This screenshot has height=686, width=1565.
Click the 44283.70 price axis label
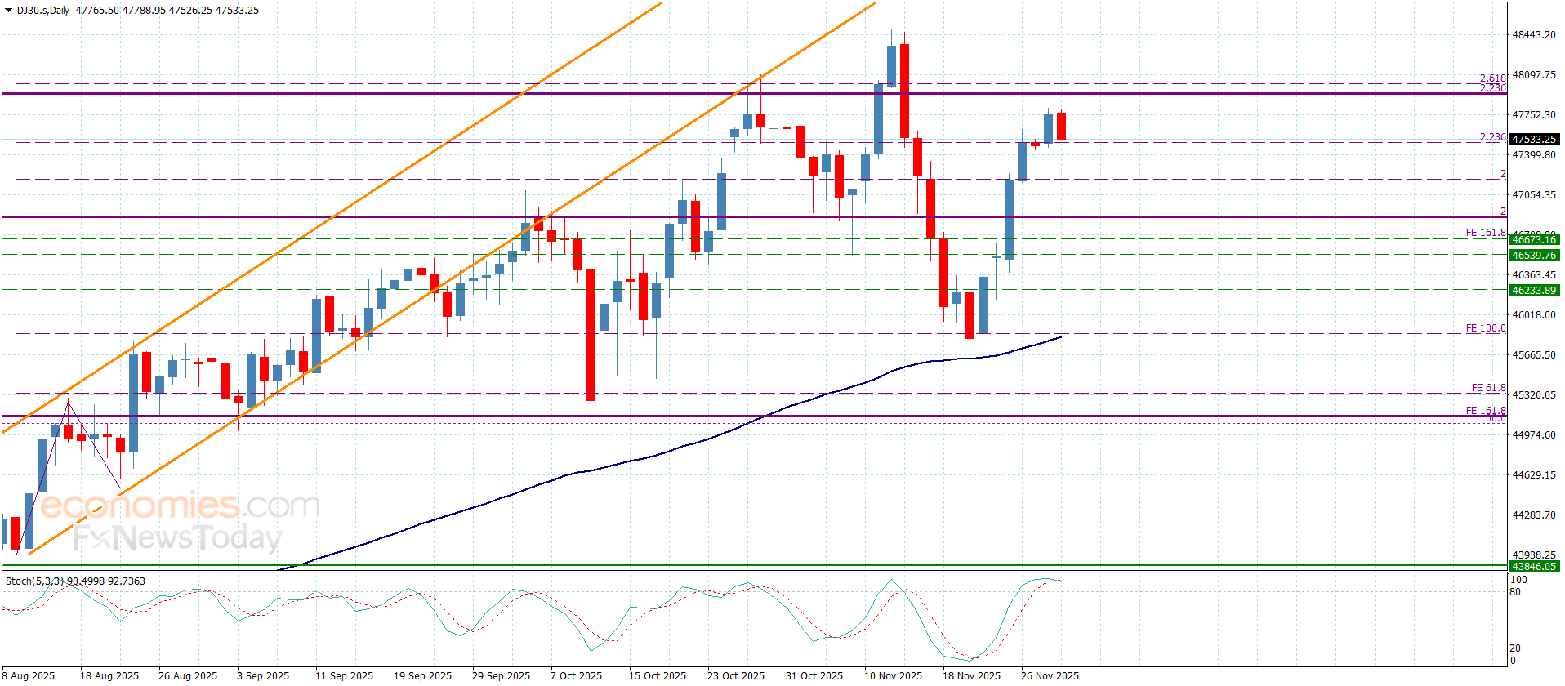(x=1534, y=515)
